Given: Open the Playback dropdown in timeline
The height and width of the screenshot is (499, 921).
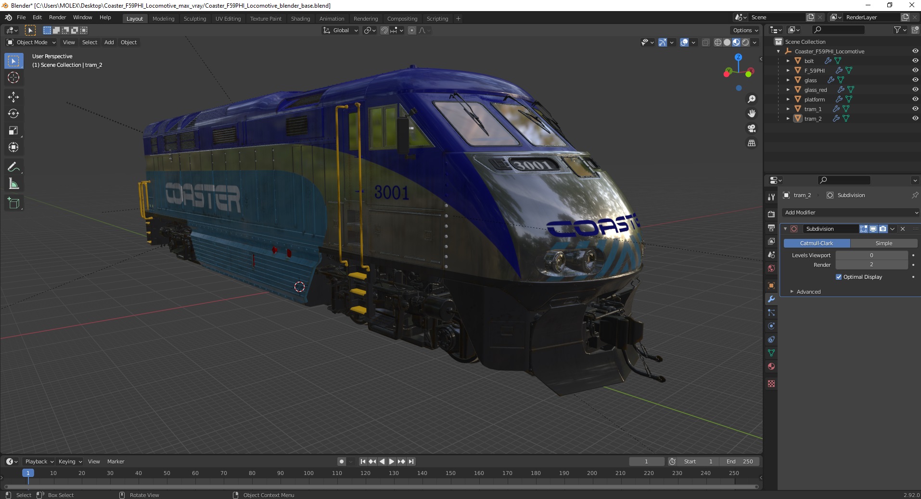Looking at the screenshot, I should [x=39, y=462].
